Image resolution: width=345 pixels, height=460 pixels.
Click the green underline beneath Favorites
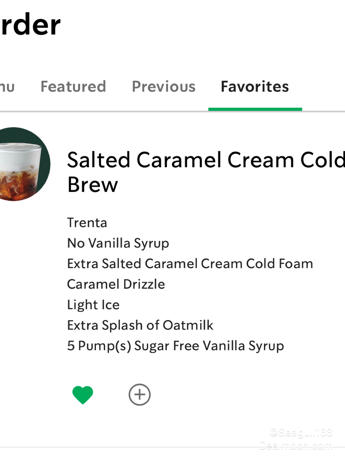click(255, 109)
